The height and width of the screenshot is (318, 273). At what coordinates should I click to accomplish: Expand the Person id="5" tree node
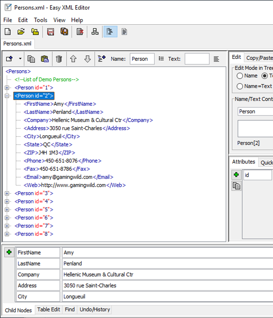point(7,210)
